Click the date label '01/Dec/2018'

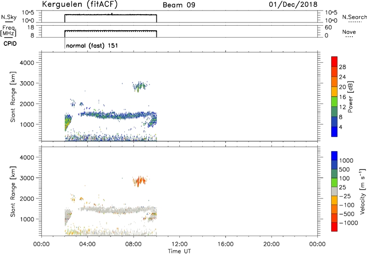[293, 5]
